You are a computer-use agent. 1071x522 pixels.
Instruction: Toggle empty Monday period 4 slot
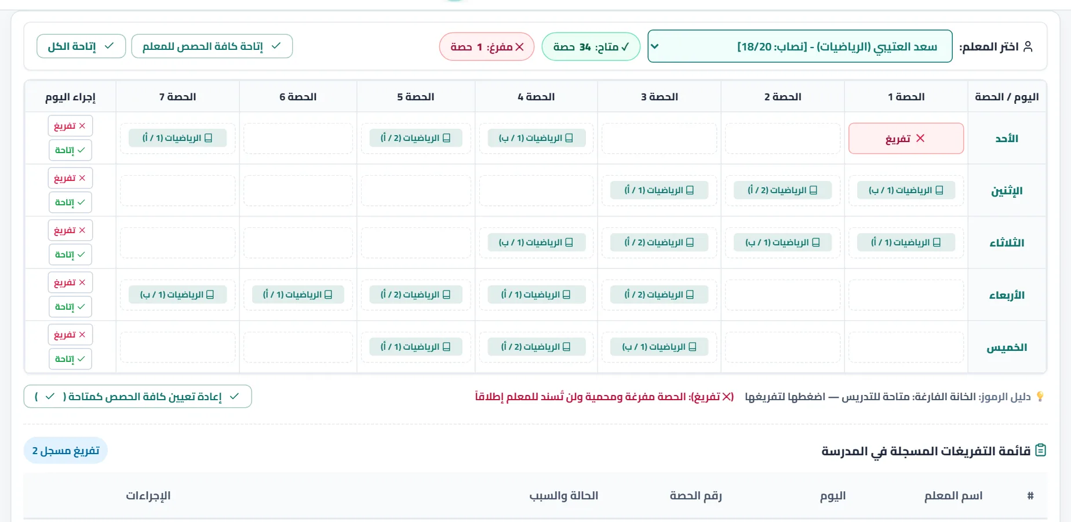point(536,190)
